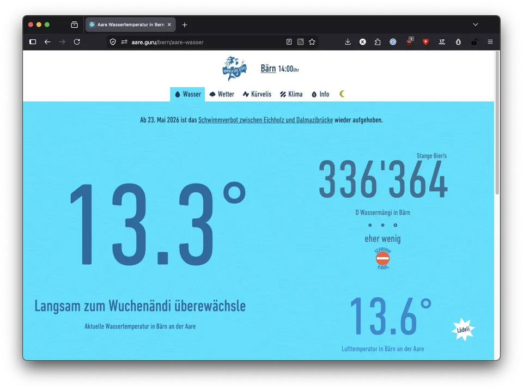Viewport: 523px width, 390px height.
Task: Click the 'eher wenig' text
Action: coord(382,239)
